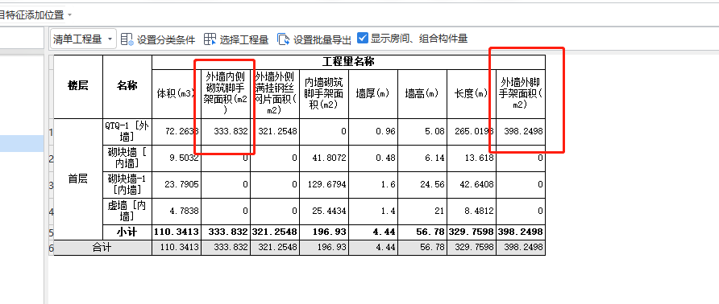Click the 合计 total label
Screen dimensions: 719x304
point(102,248)
